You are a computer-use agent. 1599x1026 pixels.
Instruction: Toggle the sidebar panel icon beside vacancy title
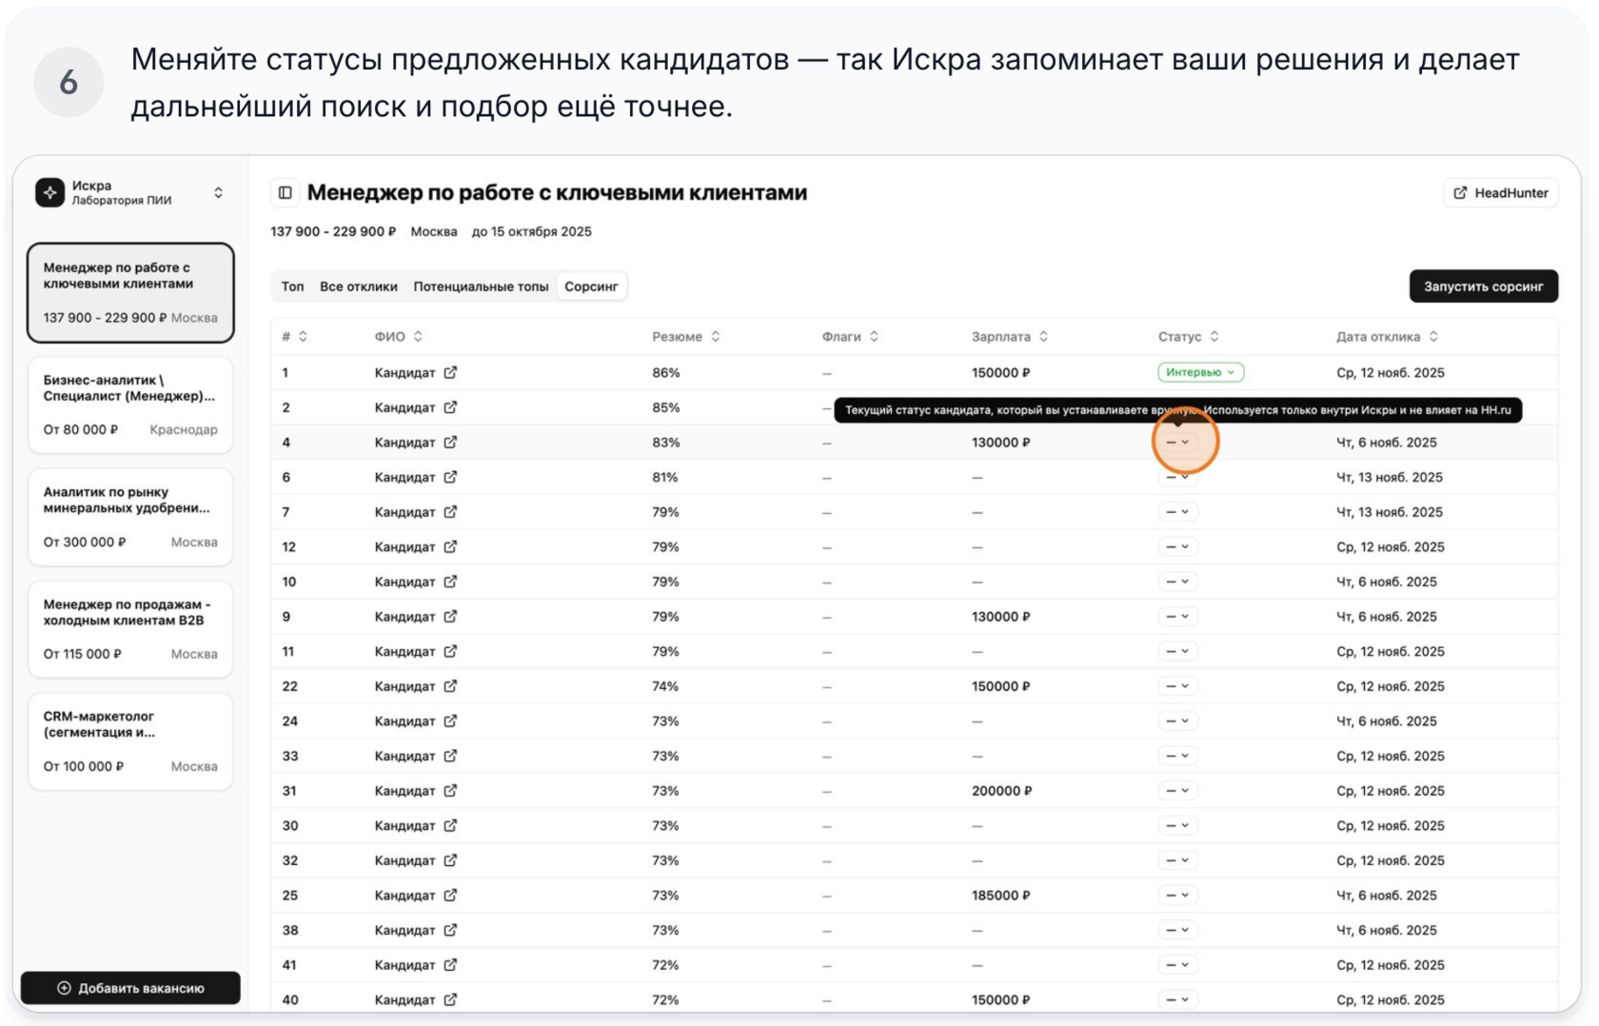tap(285, 192)
